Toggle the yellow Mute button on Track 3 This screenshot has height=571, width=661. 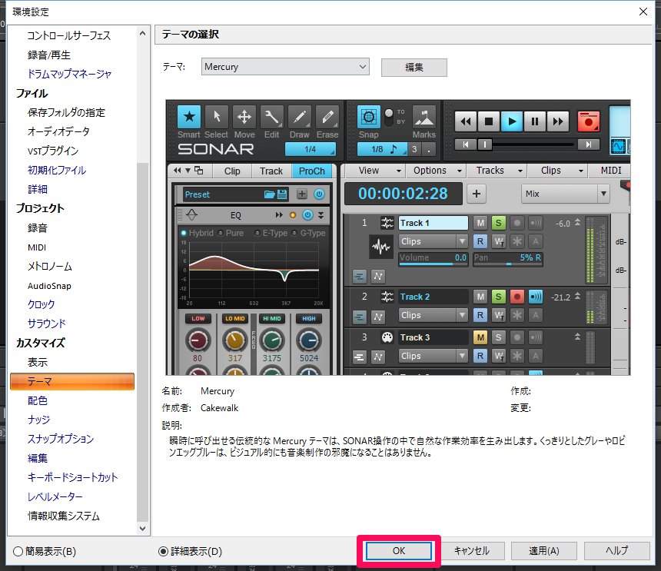pyautogui.click(x=480, y=337)
